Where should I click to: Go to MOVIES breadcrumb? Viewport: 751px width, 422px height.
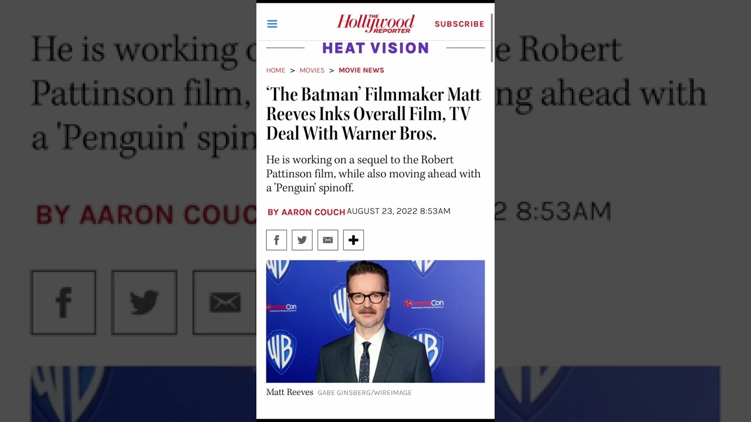point(312,70)
